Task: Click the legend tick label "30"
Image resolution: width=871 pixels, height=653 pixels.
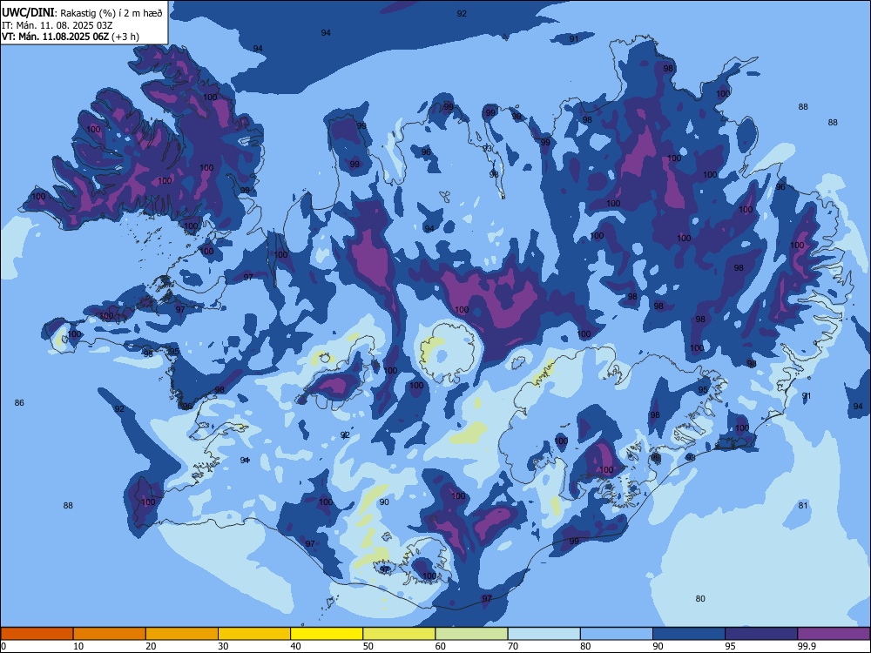Action: click(x=223, y=646)
